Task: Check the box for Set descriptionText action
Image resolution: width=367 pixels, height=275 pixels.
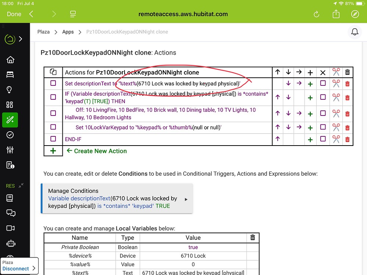Action: tap(53, 83)
